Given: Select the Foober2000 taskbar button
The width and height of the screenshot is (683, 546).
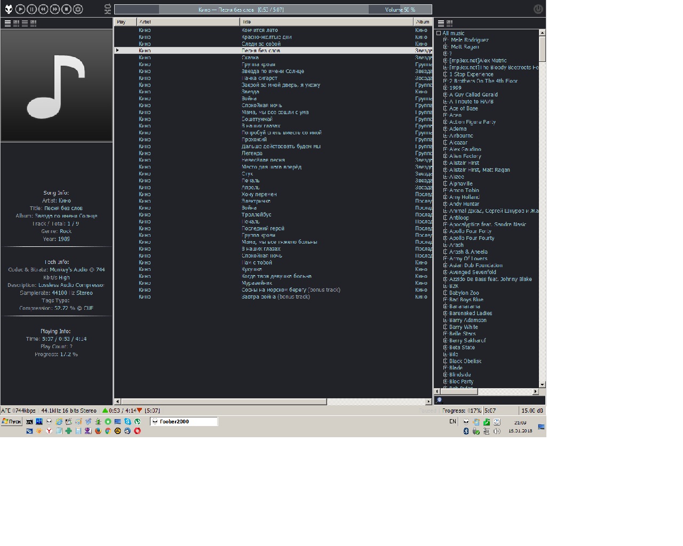Looking at the screenshot, I should point(183,421).
